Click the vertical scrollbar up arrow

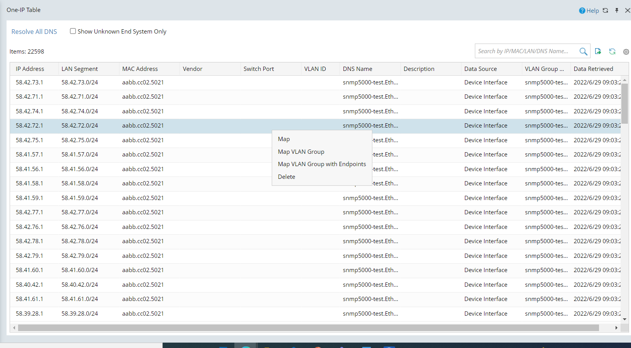[624, 80]
